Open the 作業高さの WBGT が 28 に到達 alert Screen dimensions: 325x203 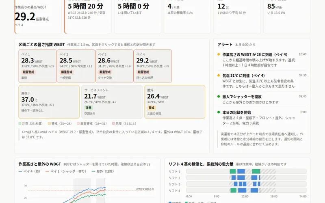[262, 60]
